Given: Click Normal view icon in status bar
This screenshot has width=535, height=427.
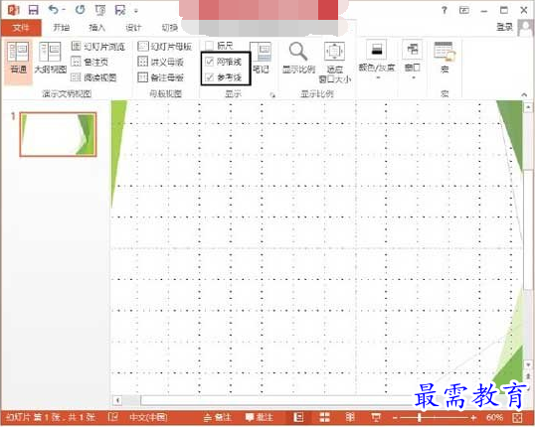Looking at the screenshot, I should pyautogui.click(x=299, y=417).
